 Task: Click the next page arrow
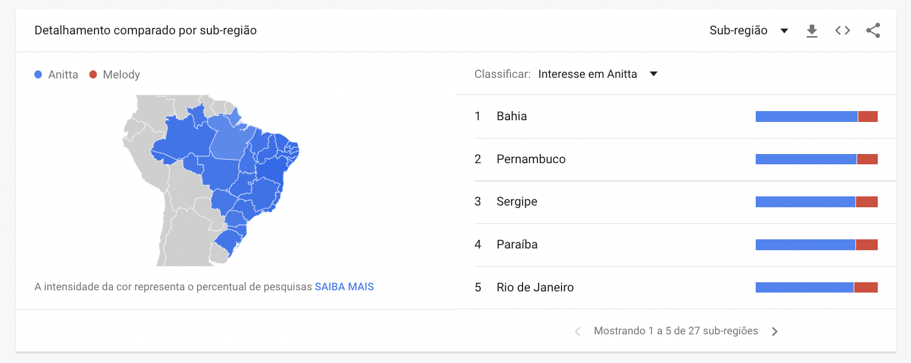[x=775, y=331]
